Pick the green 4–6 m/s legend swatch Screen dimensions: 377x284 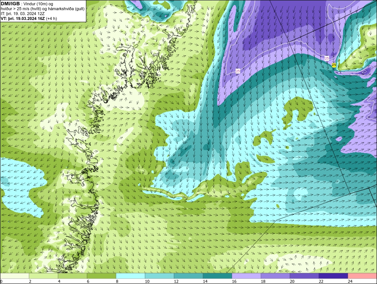72,276
